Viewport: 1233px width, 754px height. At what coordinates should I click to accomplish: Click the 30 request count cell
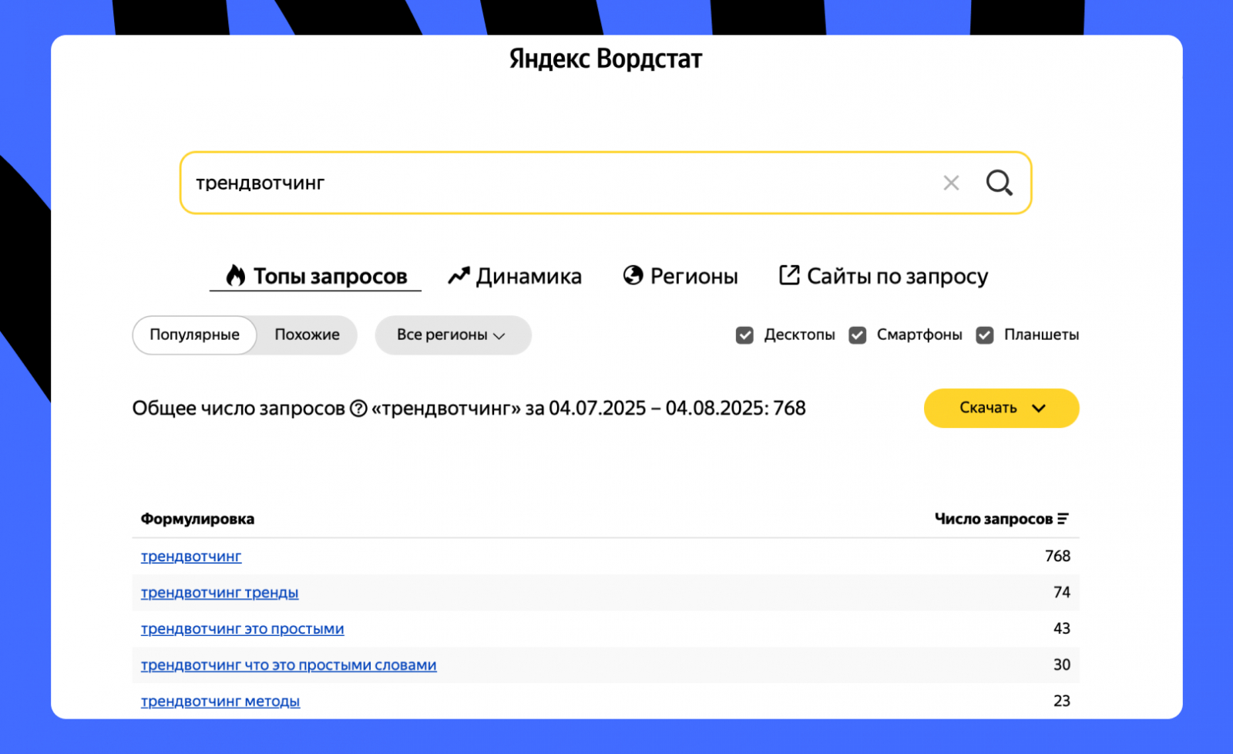tap(1062, 665)
